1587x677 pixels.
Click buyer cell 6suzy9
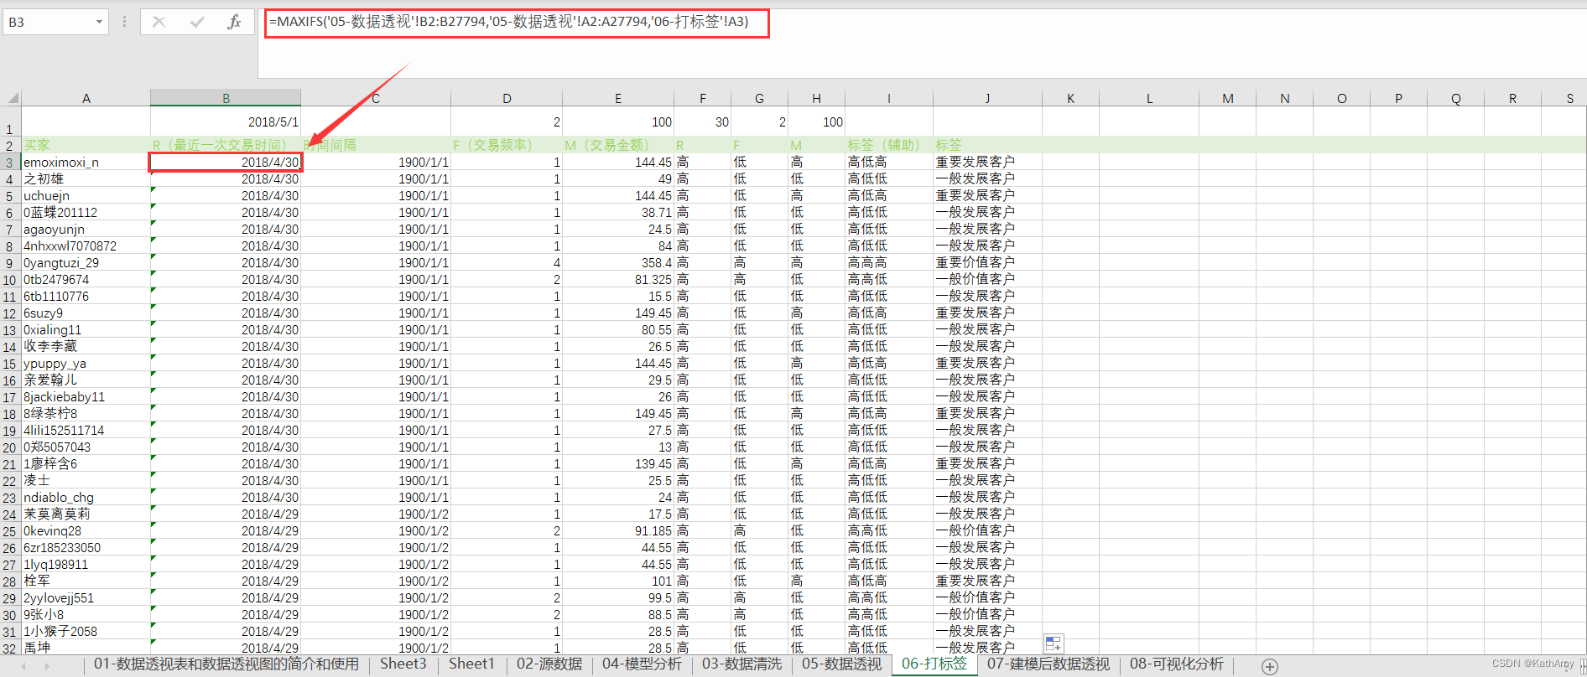coord(86,313)
